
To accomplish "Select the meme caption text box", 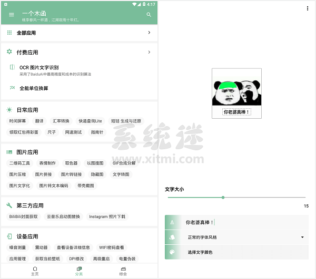I will tap(236, 112).
